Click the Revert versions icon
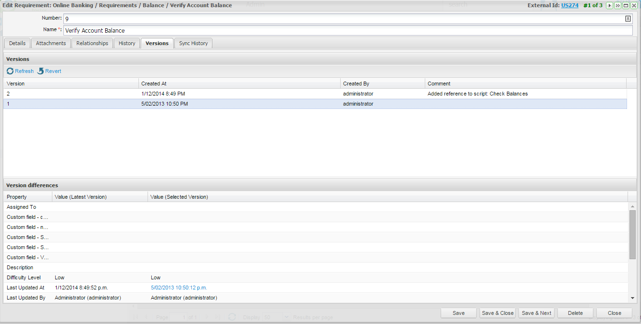Image resolution: width=641 pixels, height=324 pixels. 41,71
